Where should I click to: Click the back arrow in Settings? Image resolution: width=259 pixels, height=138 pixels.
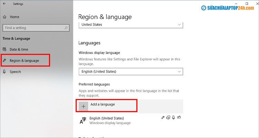[x=4, y=4]
